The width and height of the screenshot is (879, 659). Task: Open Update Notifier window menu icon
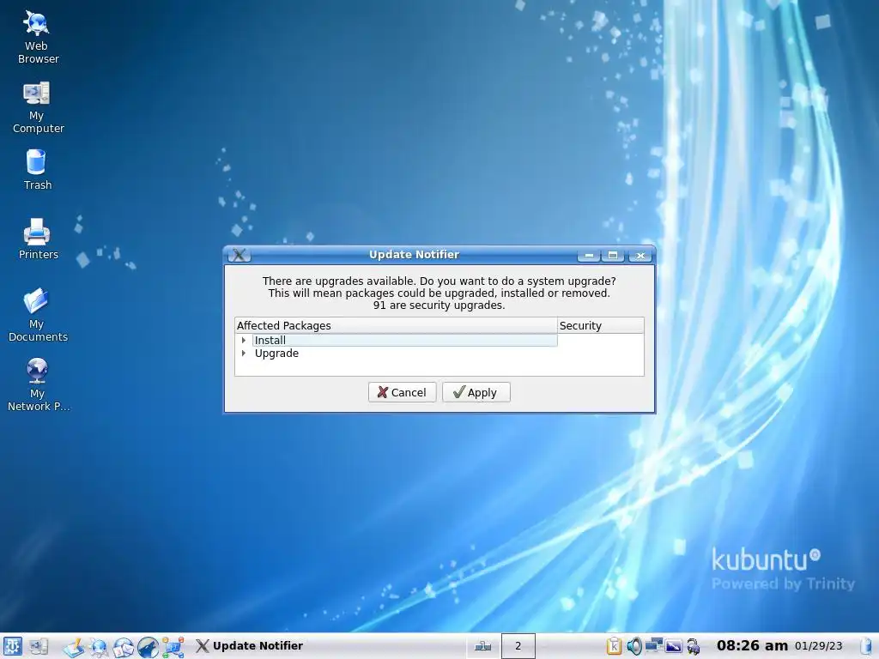click(x=239, y=255)
